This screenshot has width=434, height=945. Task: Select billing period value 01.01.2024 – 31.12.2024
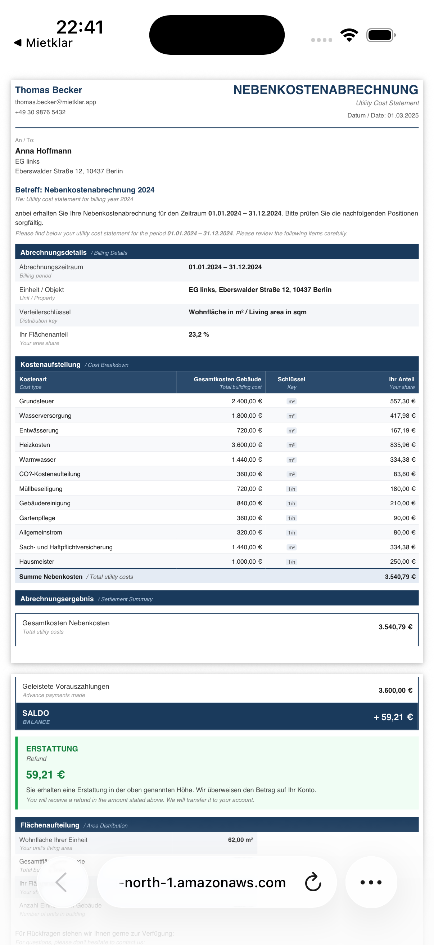click(x=225, y=267)
